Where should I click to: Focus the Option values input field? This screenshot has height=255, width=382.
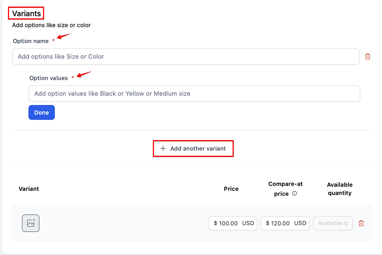[x=194, y=93]
